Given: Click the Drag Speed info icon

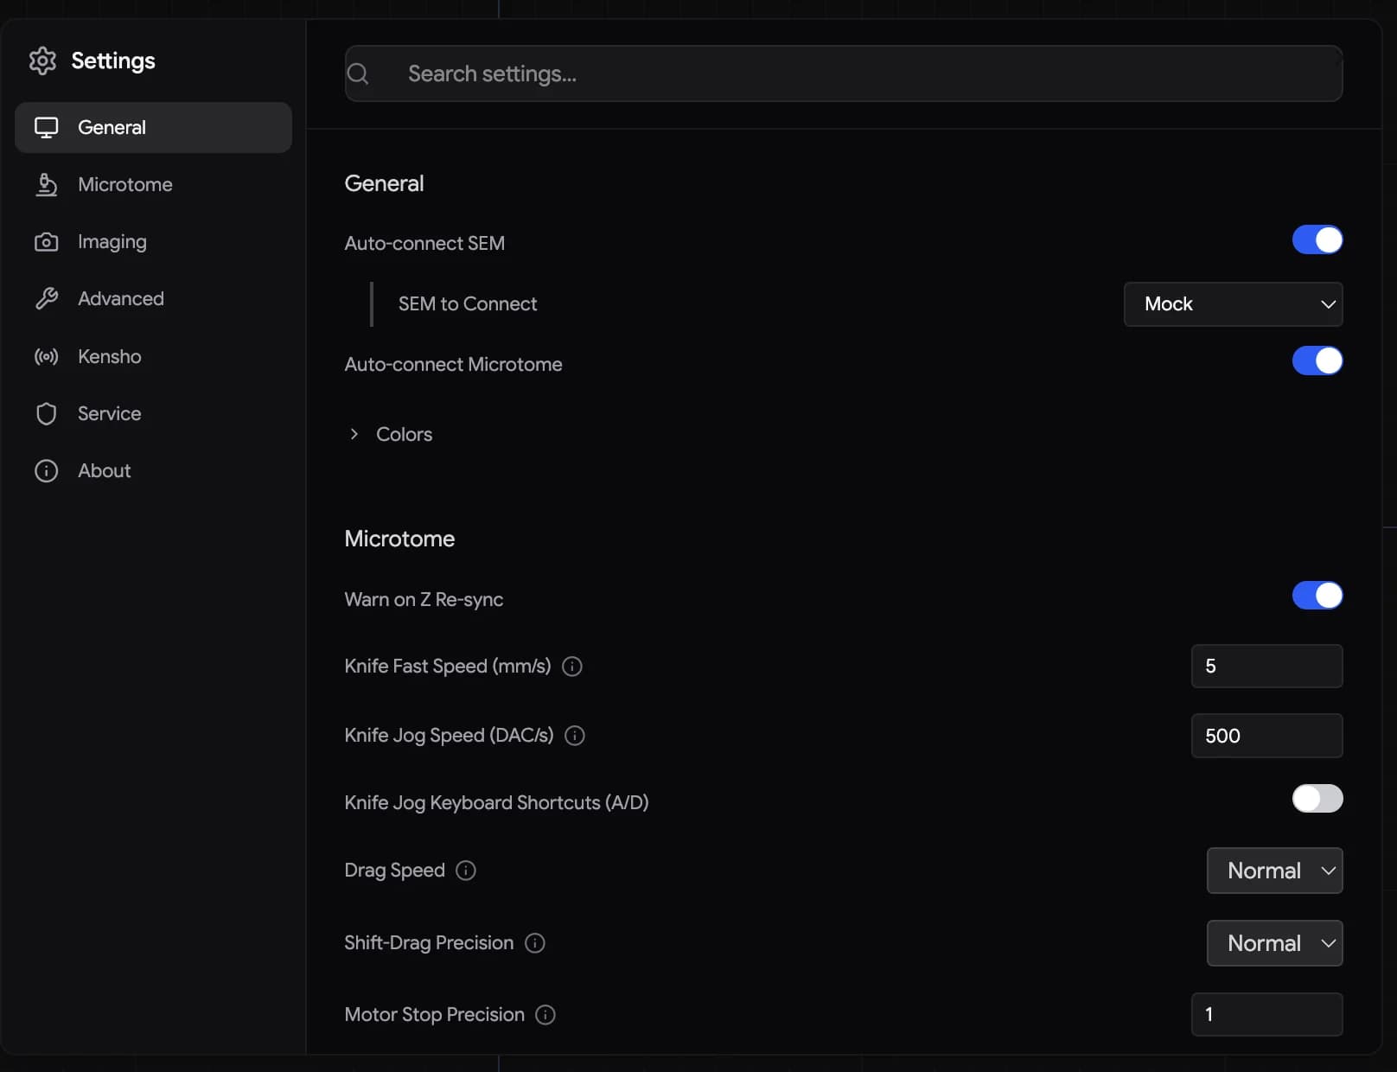Looking at the screenshot, I should coord(466,871).
